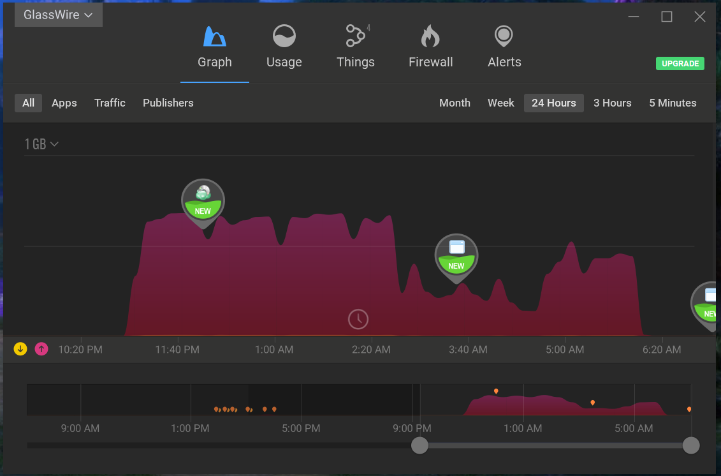Open the Firewall flame icon

[430, 37]
